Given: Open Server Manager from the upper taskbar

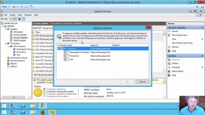Looking at the screenshot, I should tap(13, 106).
